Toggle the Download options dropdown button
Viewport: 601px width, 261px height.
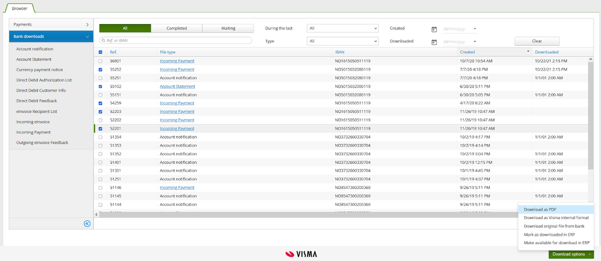[571, 254]
